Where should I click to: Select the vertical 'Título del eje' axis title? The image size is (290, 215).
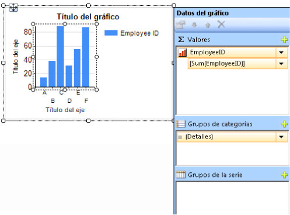[16, 57]
